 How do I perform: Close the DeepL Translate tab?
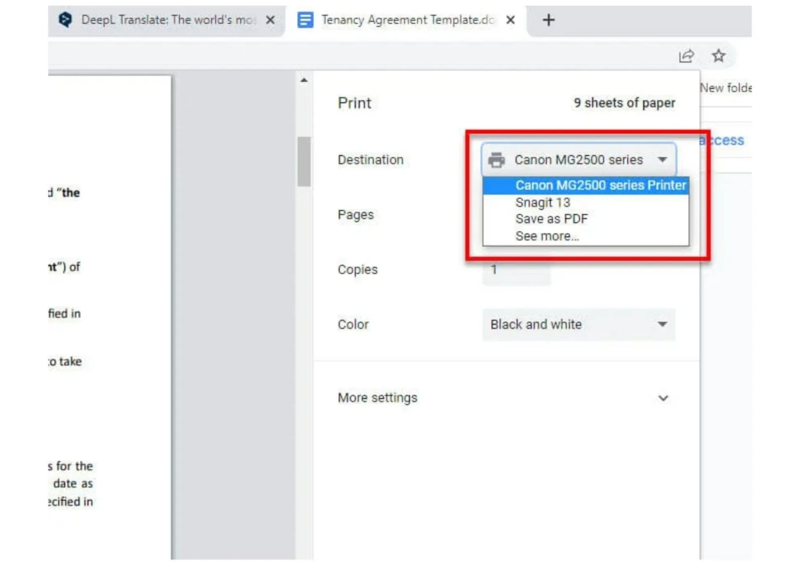pyautogui.click(x=270, y=20)
